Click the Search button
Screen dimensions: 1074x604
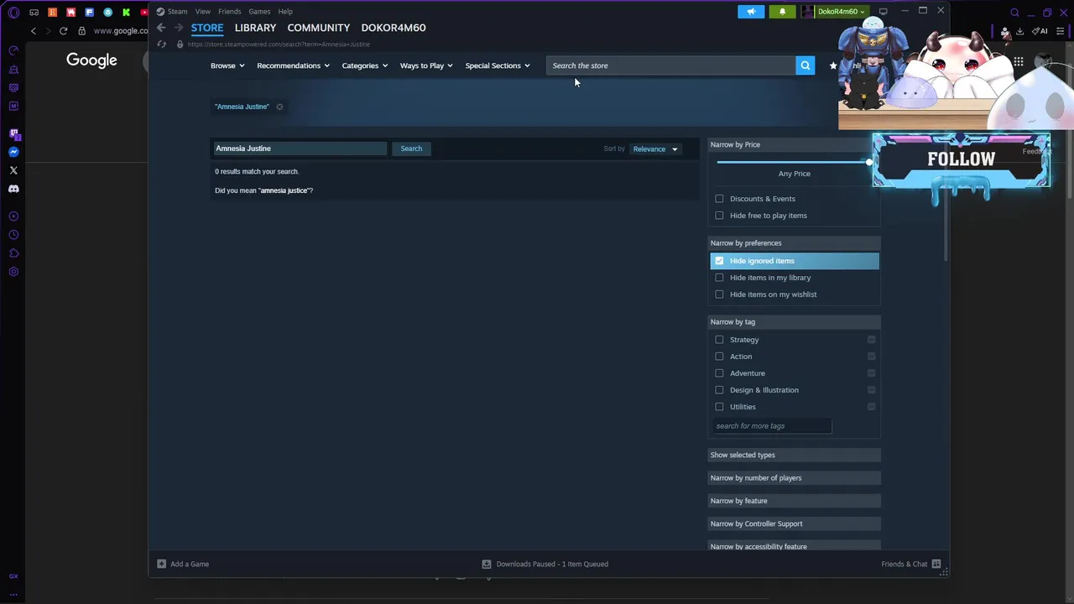coord(411,148)
